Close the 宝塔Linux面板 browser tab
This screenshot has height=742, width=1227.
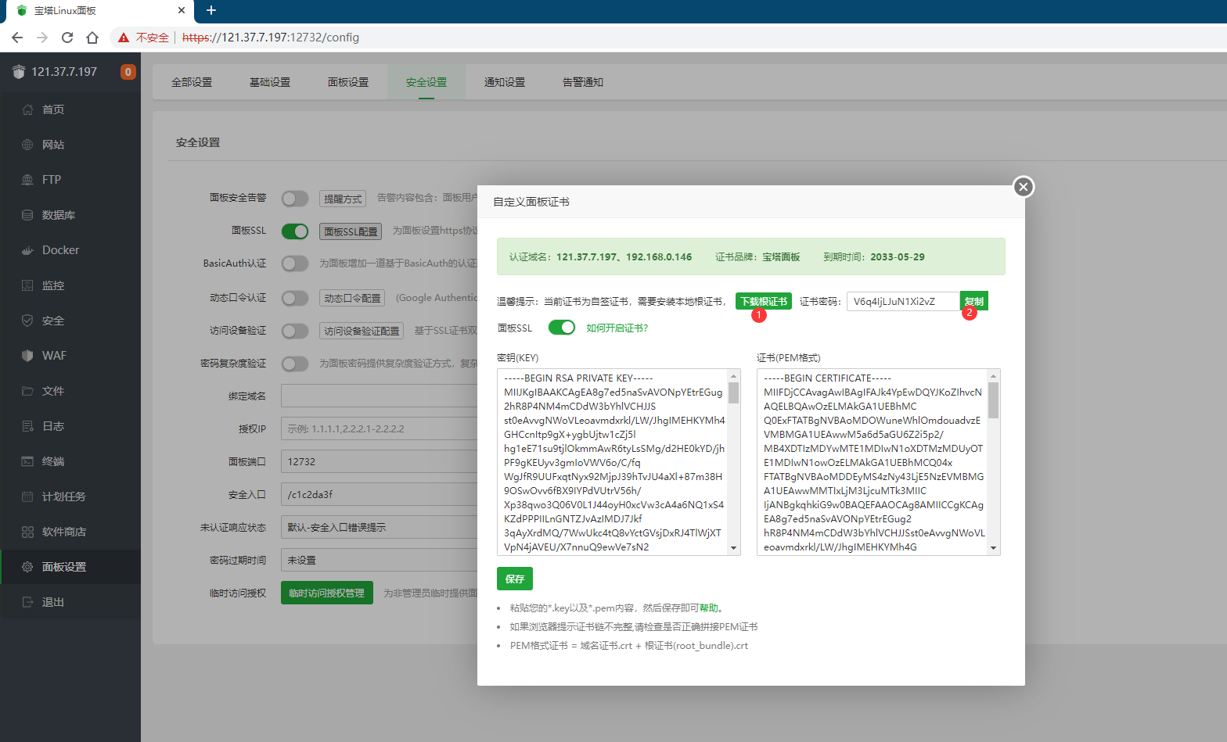182,10
